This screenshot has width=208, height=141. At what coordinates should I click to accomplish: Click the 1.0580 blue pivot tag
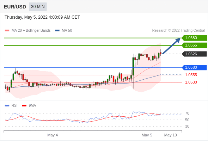194,68
